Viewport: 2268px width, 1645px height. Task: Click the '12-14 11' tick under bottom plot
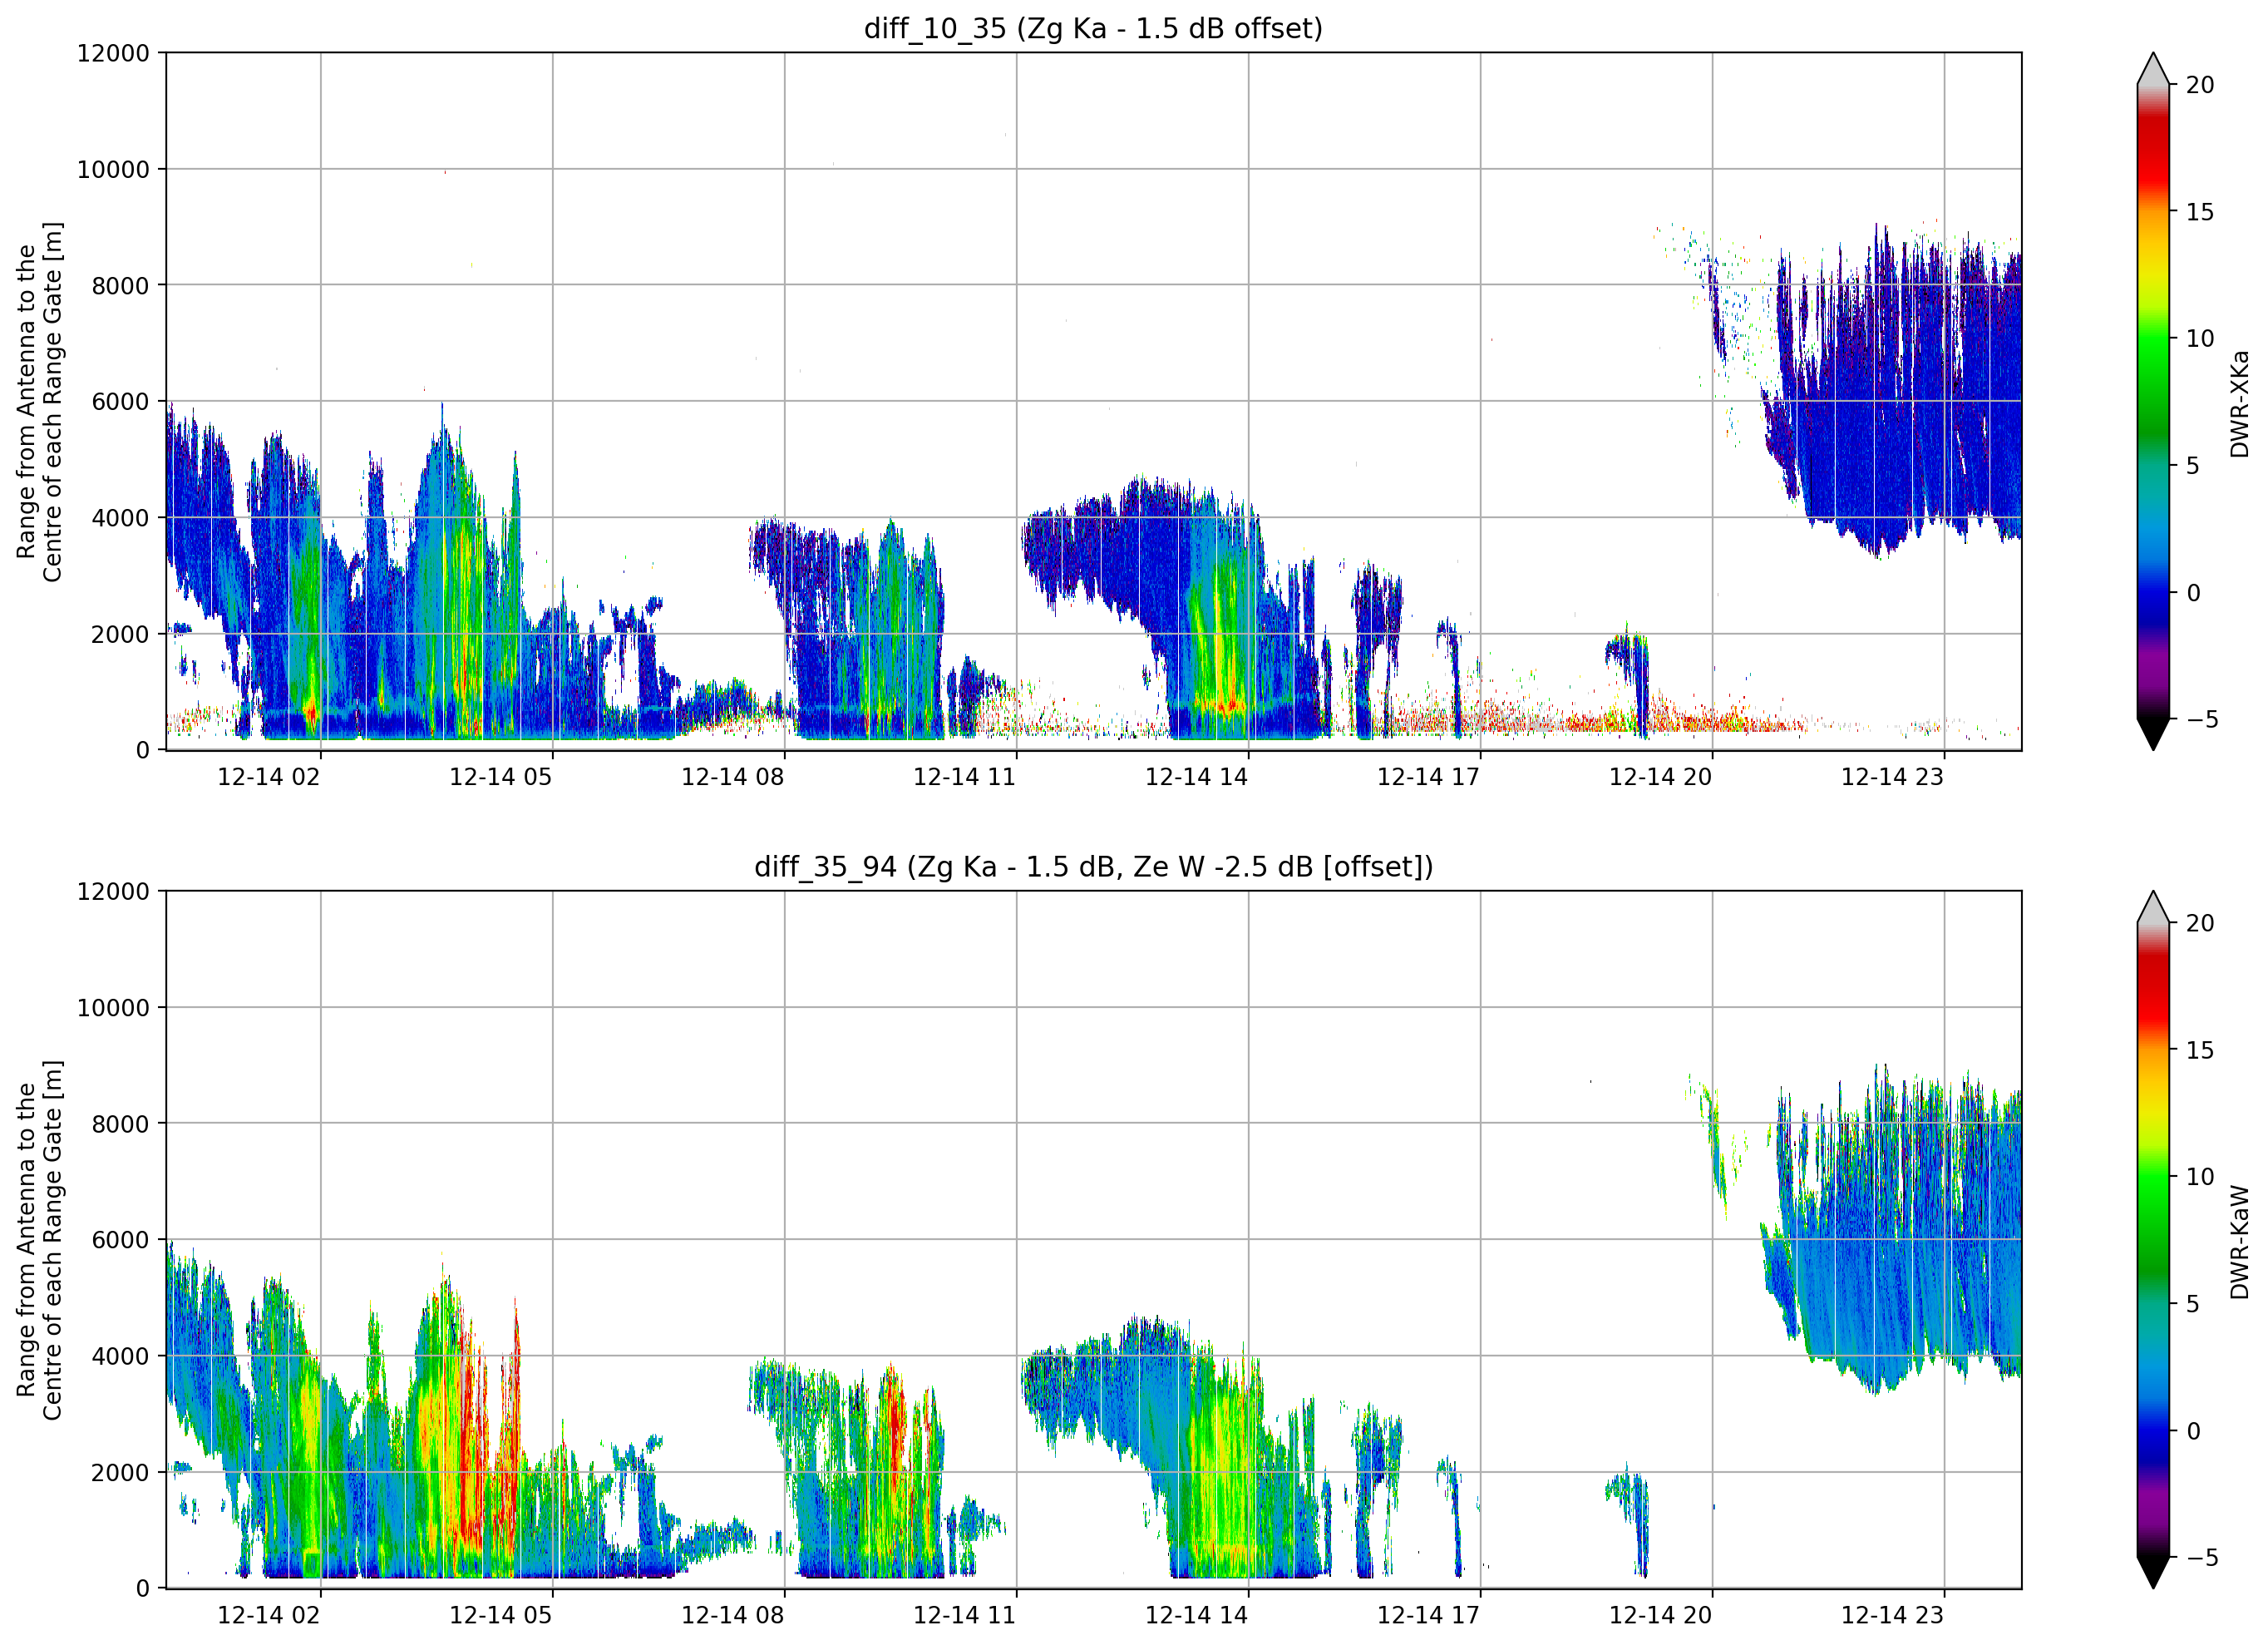point(965,1615)
